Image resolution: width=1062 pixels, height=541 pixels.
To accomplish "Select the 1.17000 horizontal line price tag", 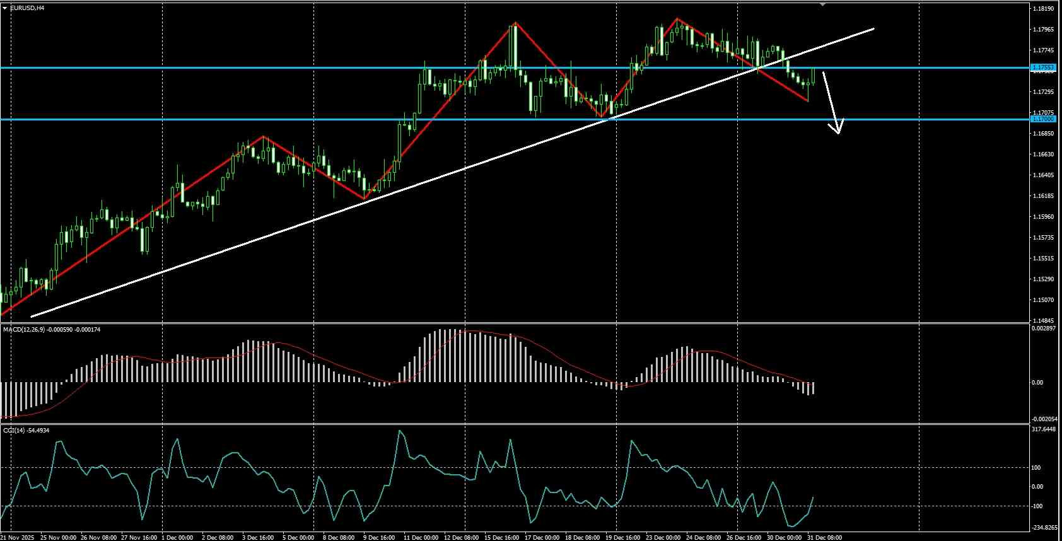I will coord(1042,119).
